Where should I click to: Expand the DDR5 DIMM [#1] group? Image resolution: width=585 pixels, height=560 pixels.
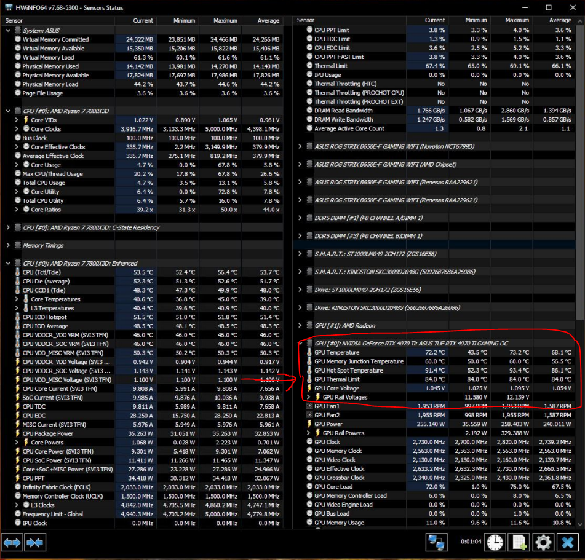point(300,218)
